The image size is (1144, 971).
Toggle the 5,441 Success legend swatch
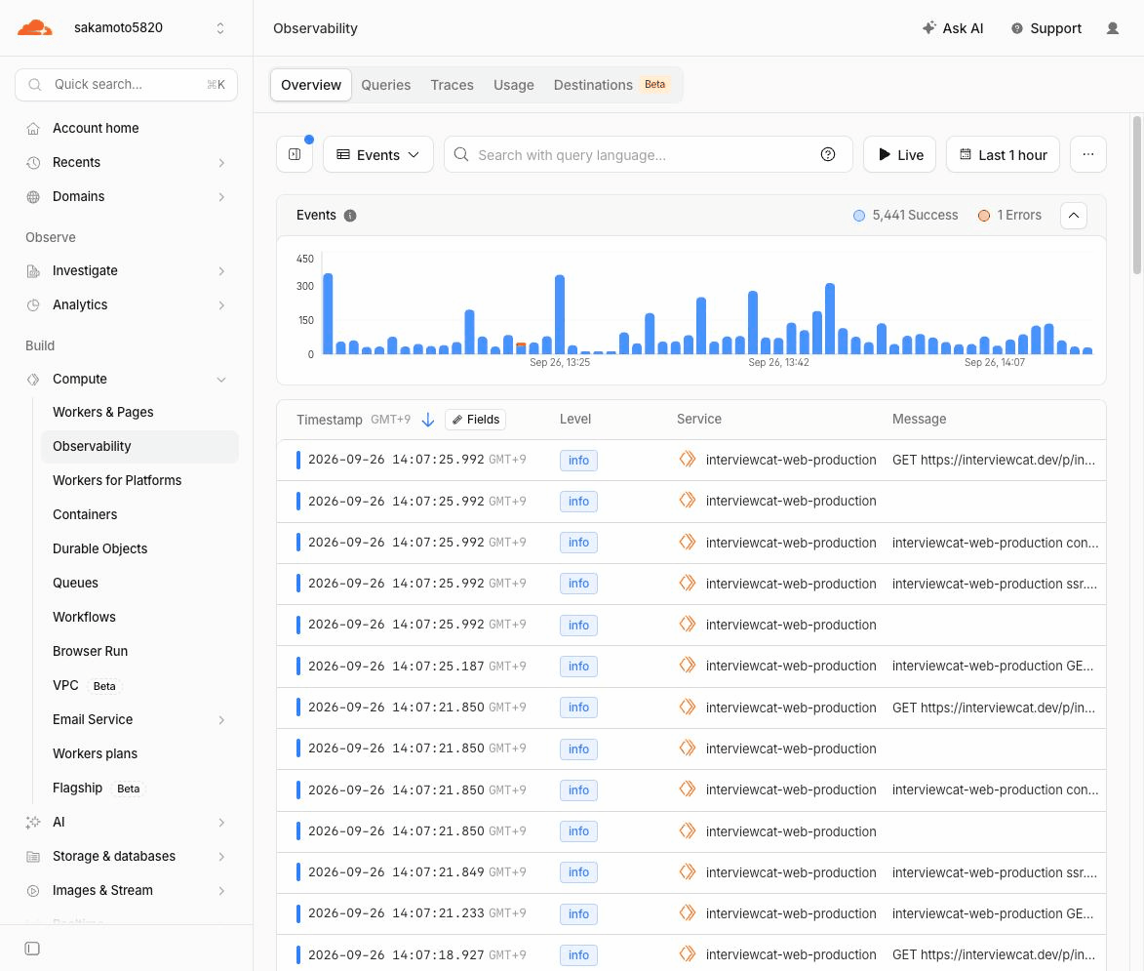tap(858, 216)
